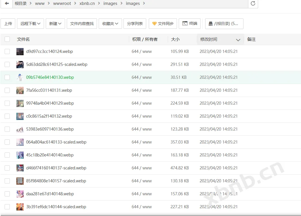Sort by the 大小 column header
Image resolution: width=301 pixels, height=216 pixels.
175,39
